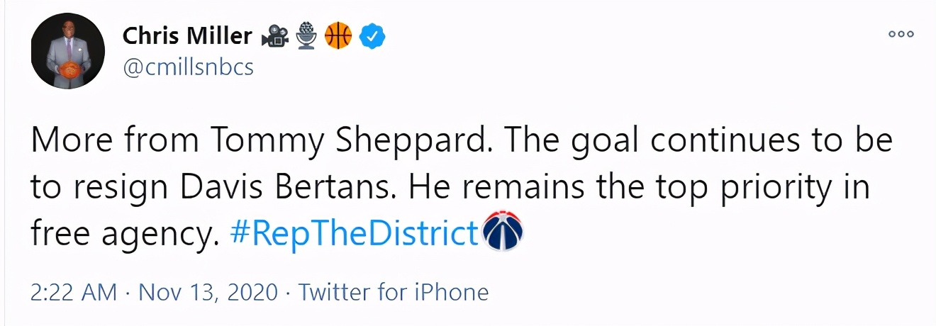Open the three-dot more options menu
Image resolution: width=936 pixels, height=326 pixels.
(901, 33)
